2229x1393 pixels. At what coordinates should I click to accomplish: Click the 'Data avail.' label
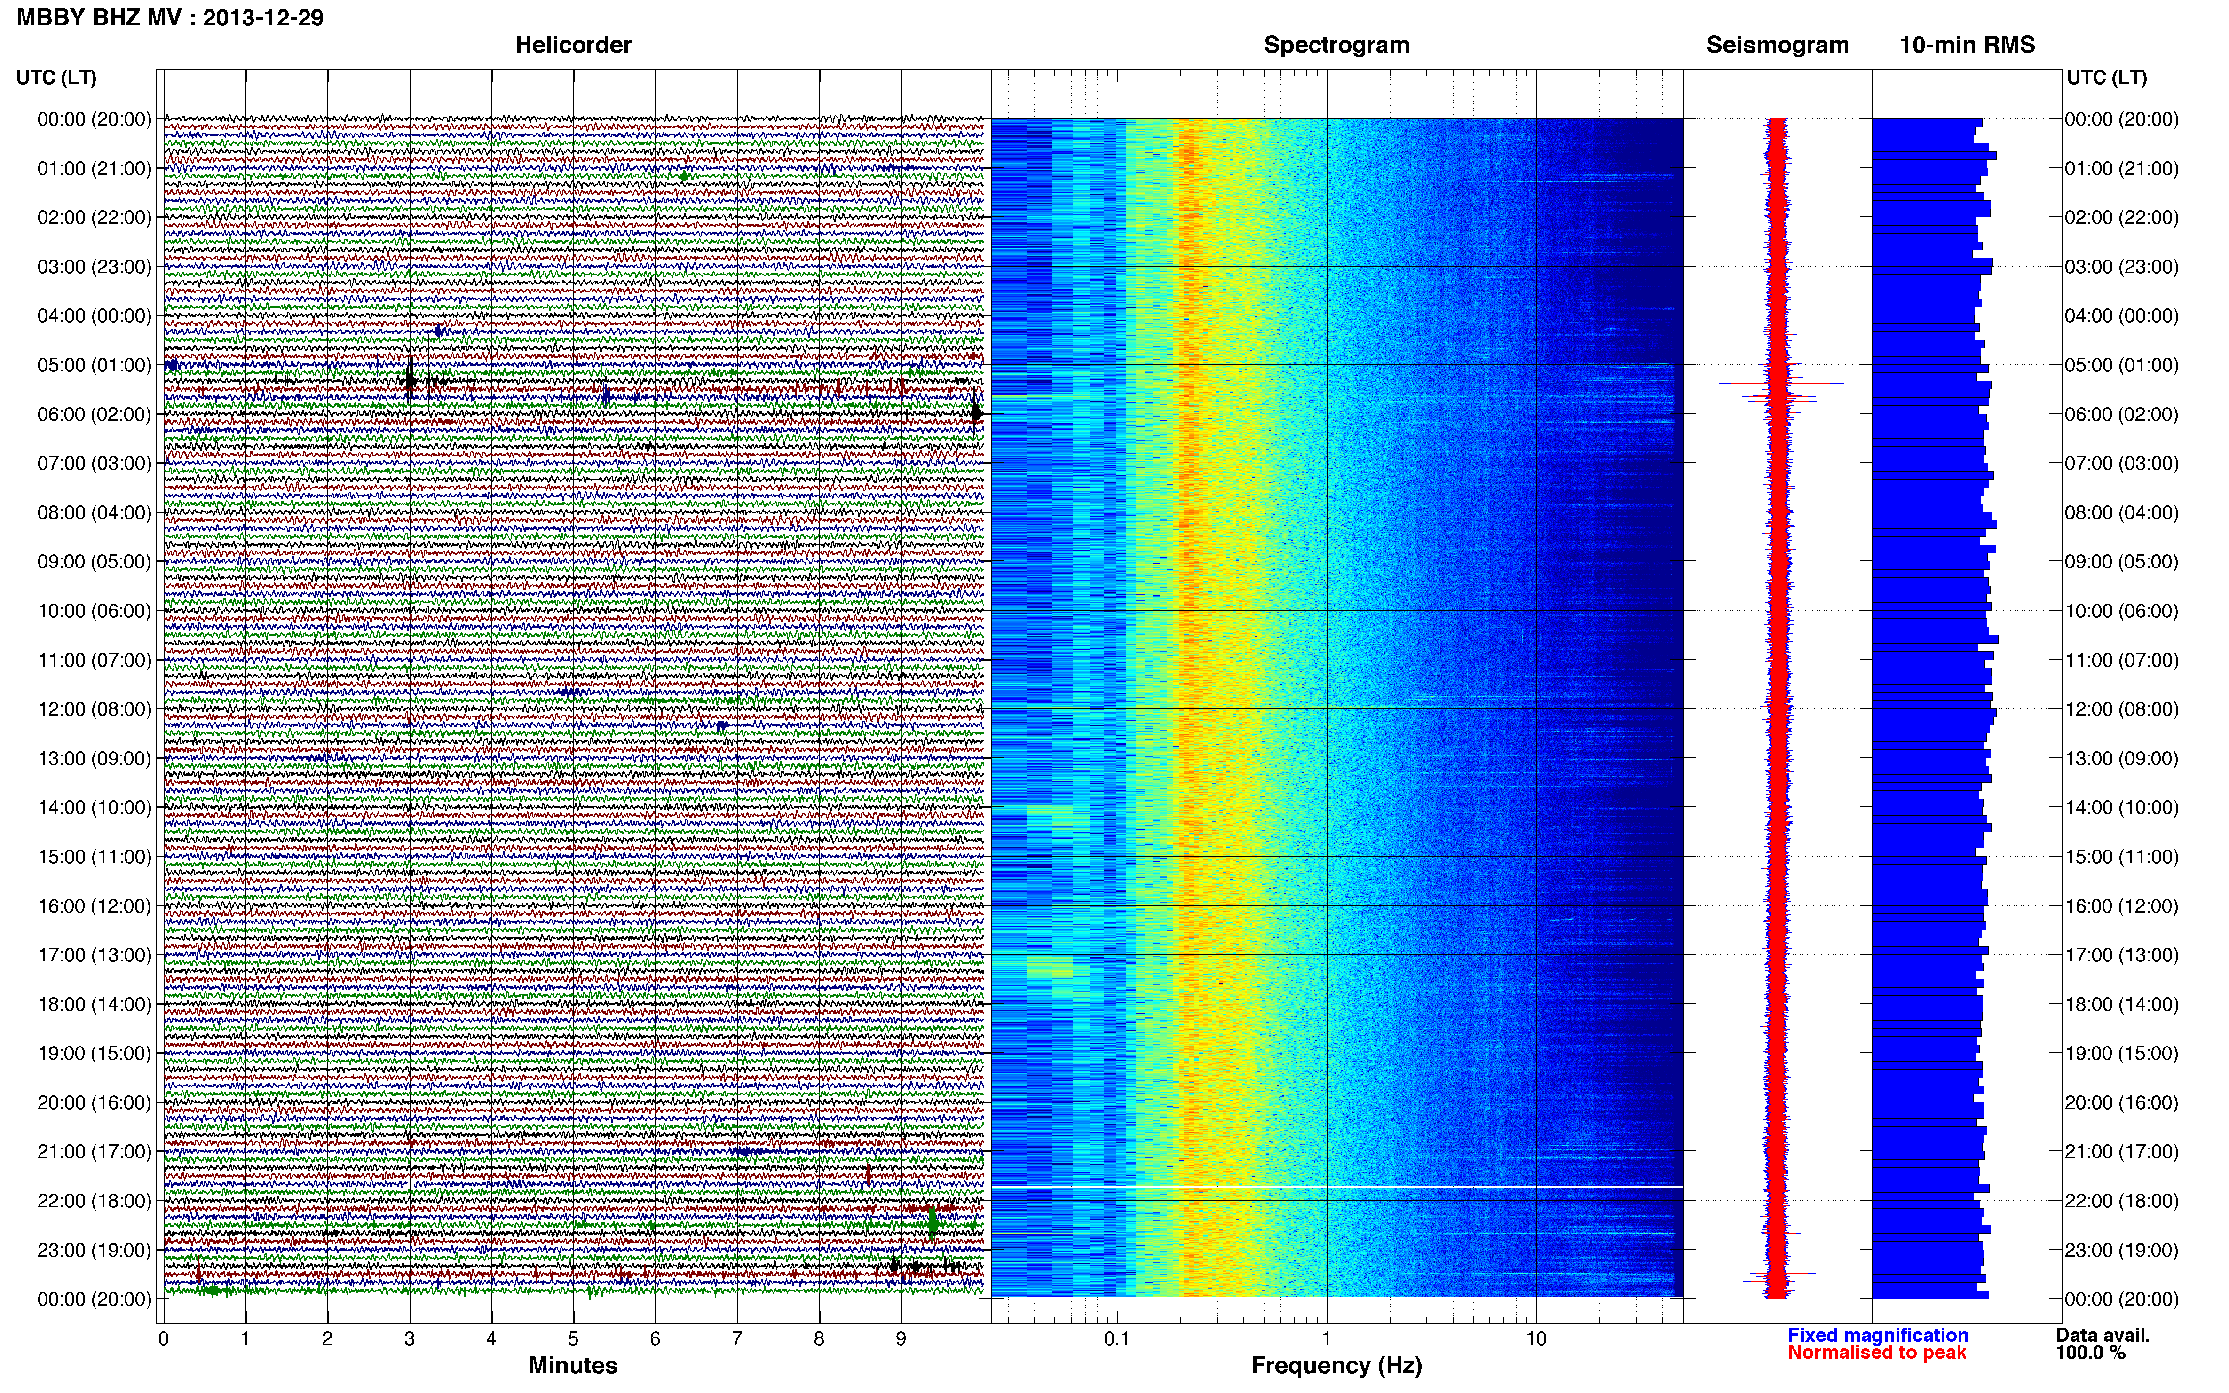click(x=2103, y=1335)
